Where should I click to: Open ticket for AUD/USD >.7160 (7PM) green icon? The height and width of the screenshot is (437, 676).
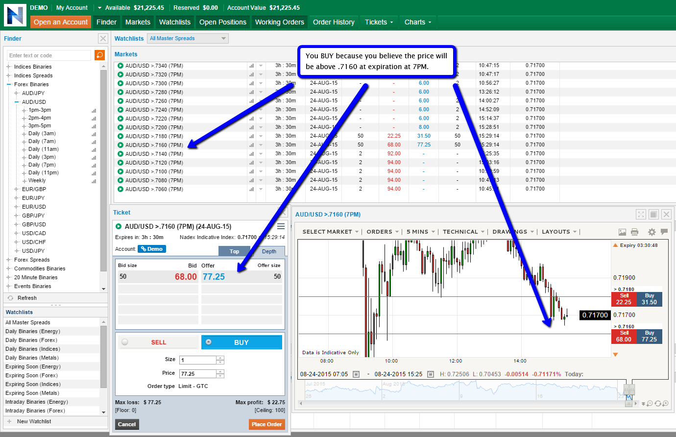(120, 145)
